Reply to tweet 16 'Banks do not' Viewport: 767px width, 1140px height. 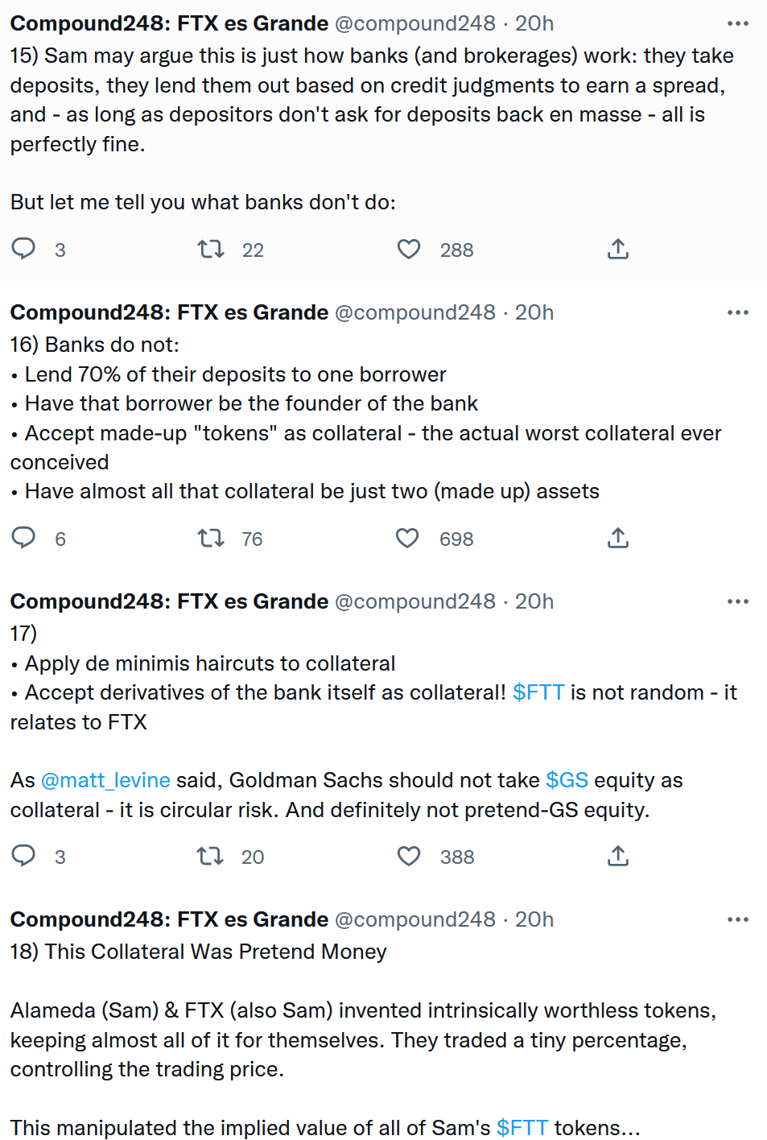coord(23,538)
